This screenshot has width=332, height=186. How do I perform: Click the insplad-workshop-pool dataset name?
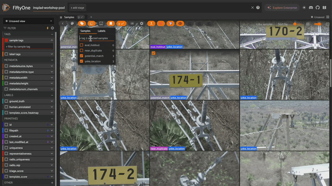[x=49, y=8]
